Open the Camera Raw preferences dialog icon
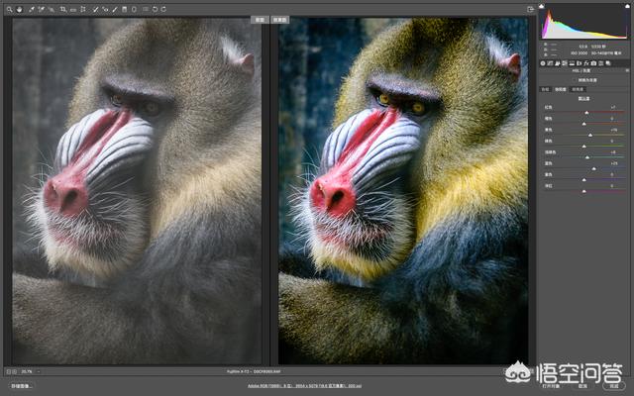634x396 pixels. click(x=146, y=9)
